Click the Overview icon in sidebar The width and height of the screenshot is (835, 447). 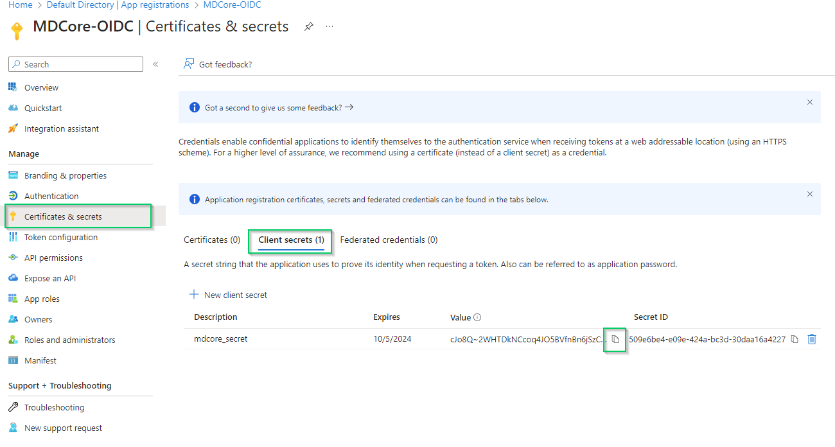point(13,87)
